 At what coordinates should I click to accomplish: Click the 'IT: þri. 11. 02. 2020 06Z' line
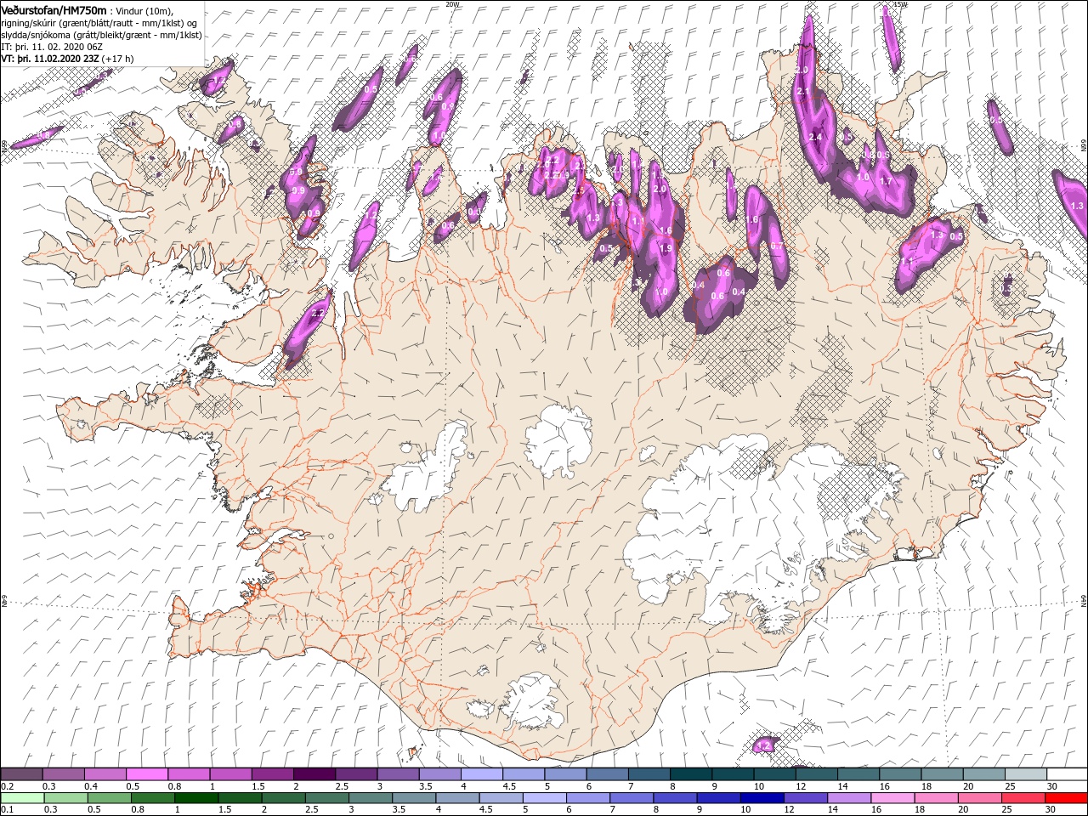53,47
